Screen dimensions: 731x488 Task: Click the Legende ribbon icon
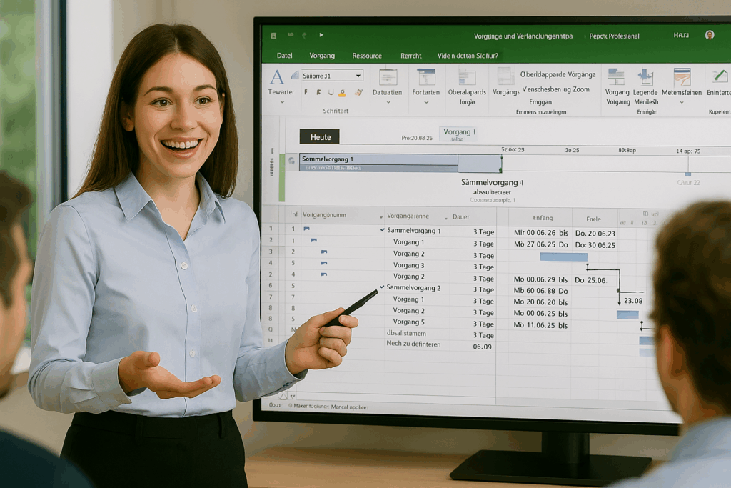click(x=645, y=78)
